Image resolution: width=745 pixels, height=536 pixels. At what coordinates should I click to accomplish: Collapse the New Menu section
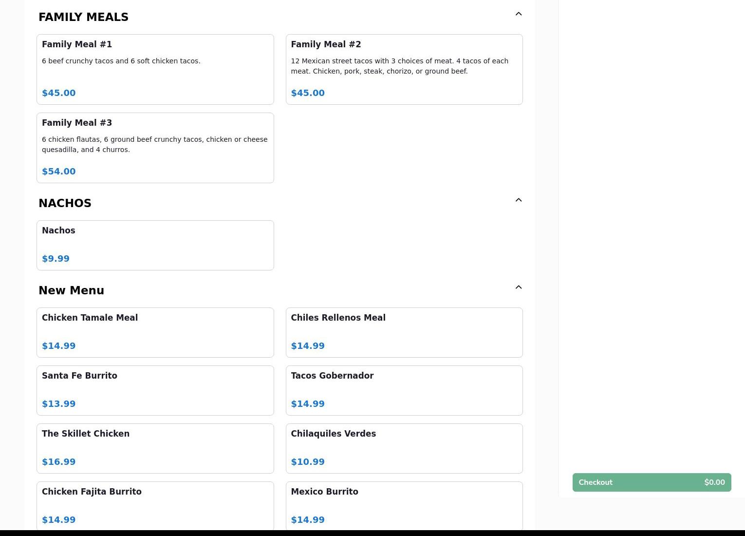click(518, 287)
